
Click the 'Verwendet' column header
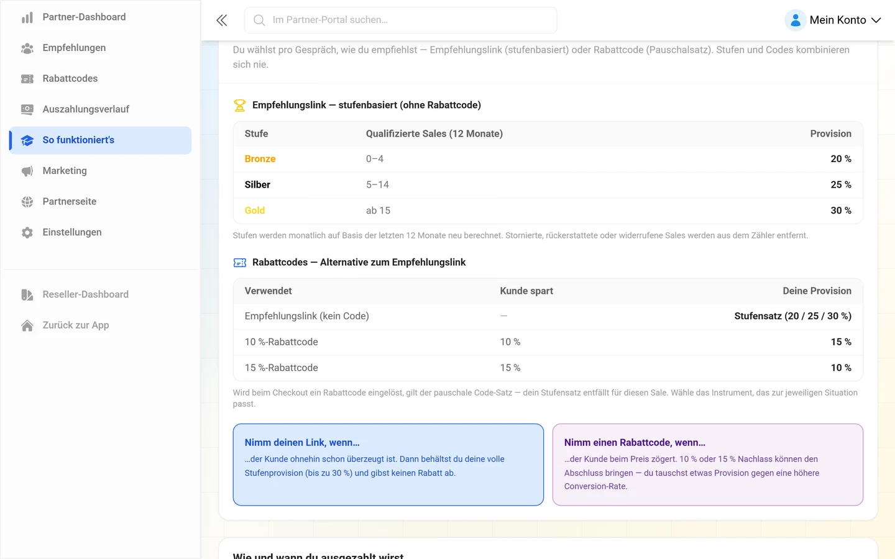268,291
